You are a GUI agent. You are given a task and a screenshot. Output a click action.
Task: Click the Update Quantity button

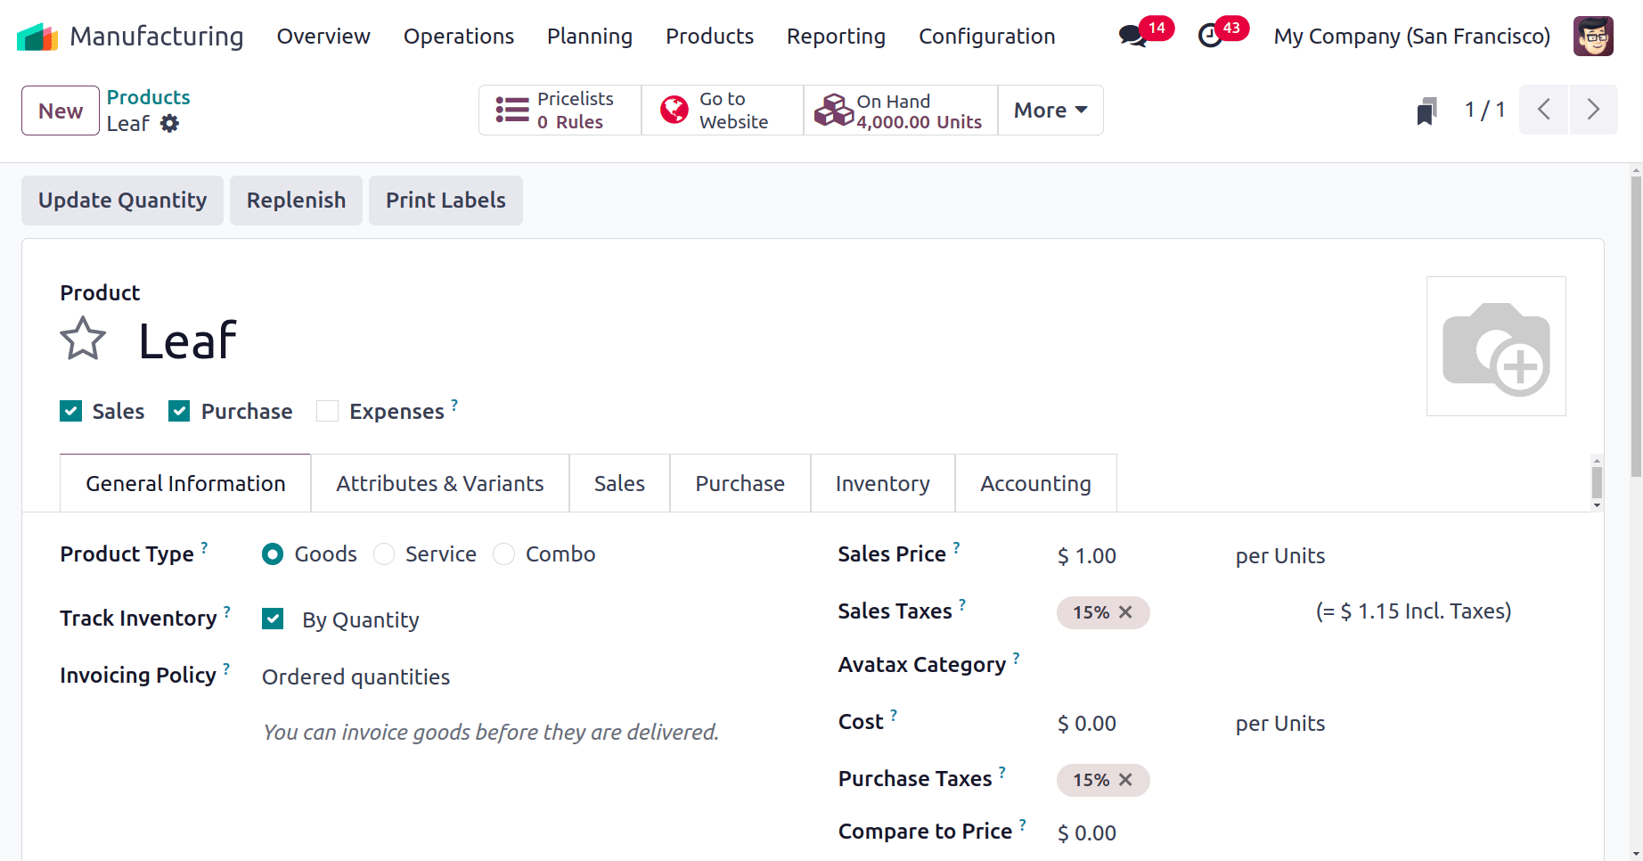122,201
